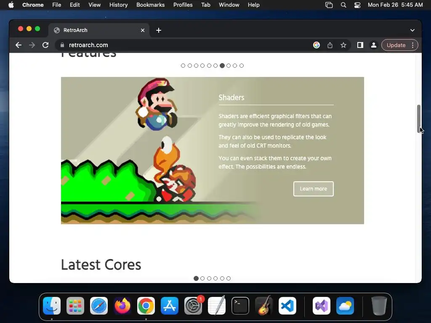Select the third Features carousel dot
The image size is (431, 323).
point(196,66)
